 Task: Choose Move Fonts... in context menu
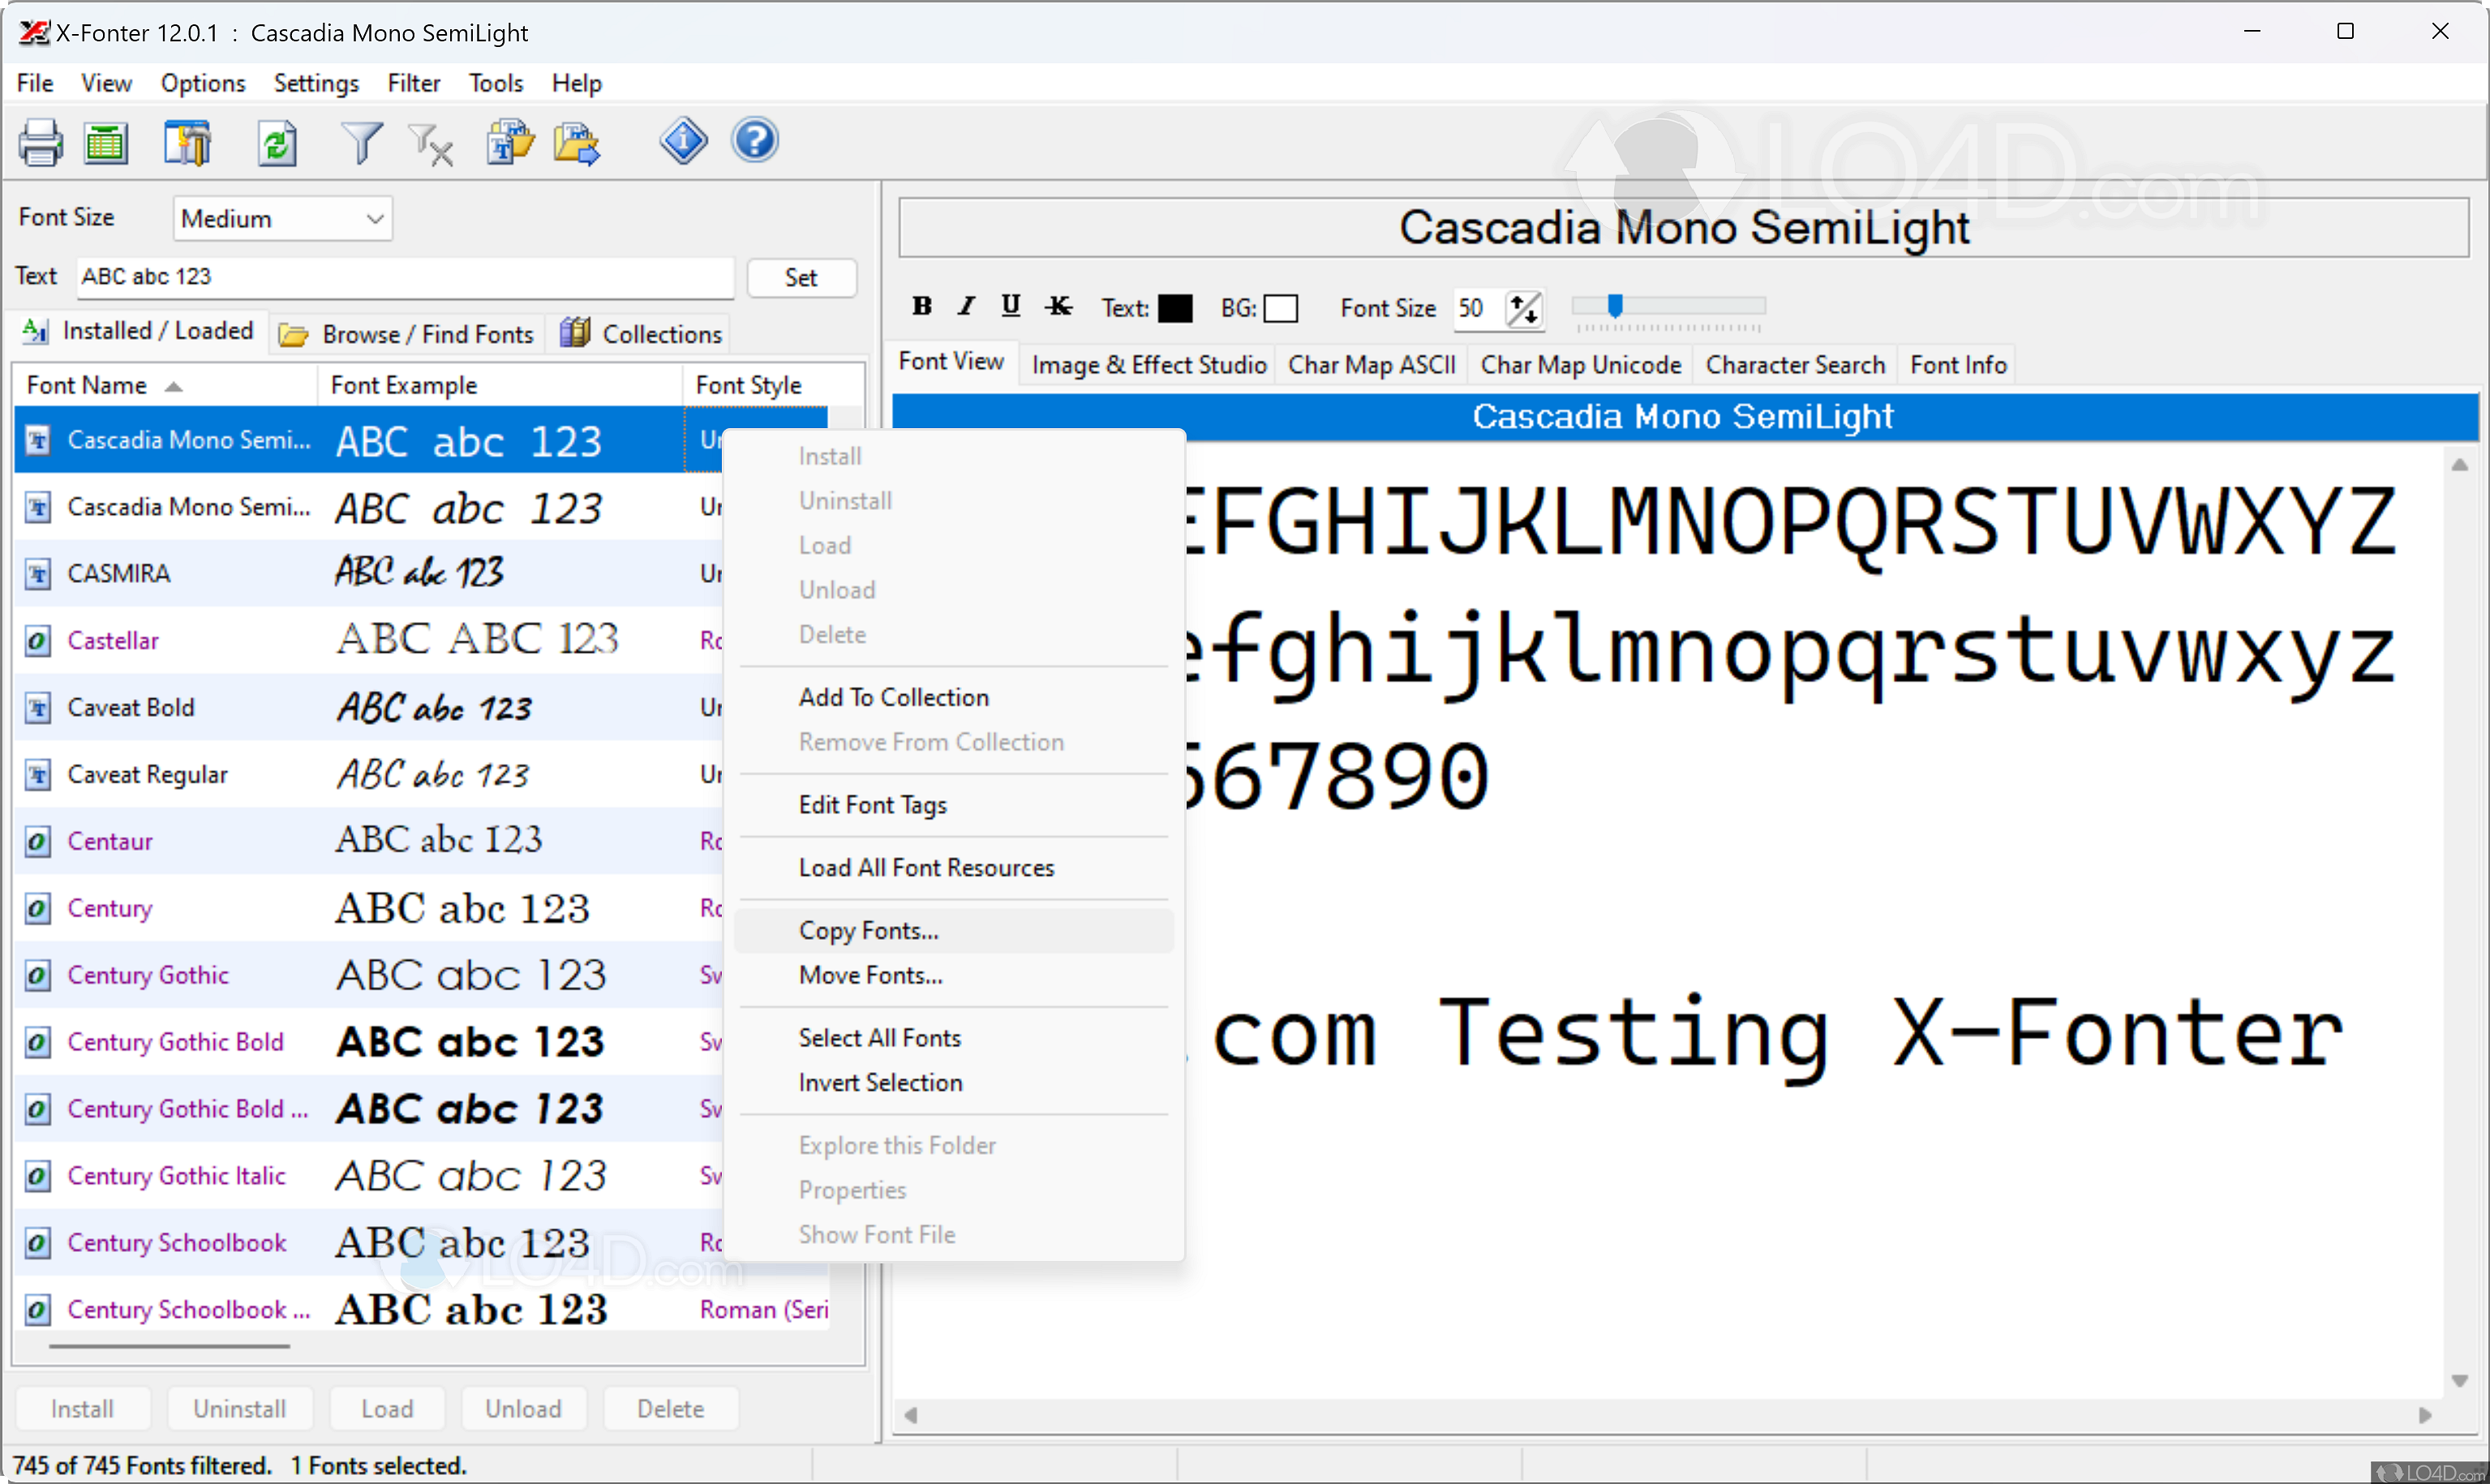tap(953, 975)
